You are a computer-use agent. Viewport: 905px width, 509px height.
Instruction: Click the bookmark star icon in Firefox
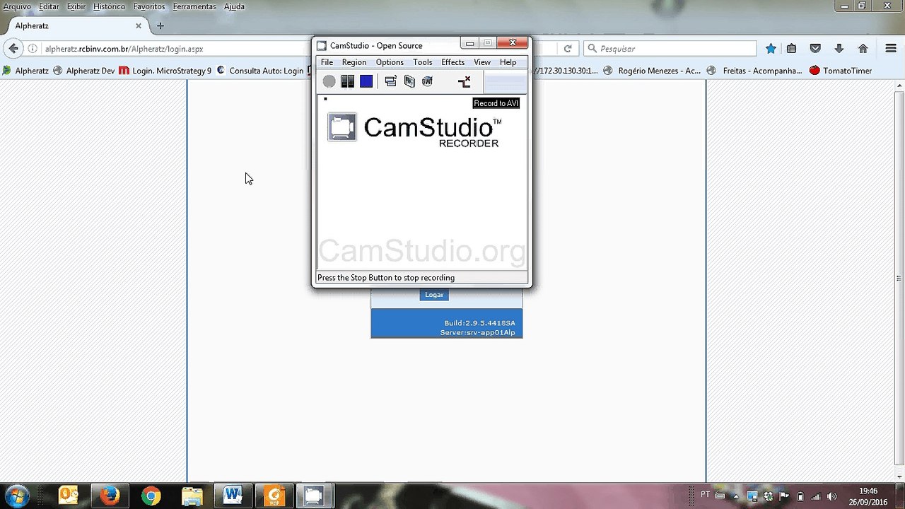tap(771, 49)
